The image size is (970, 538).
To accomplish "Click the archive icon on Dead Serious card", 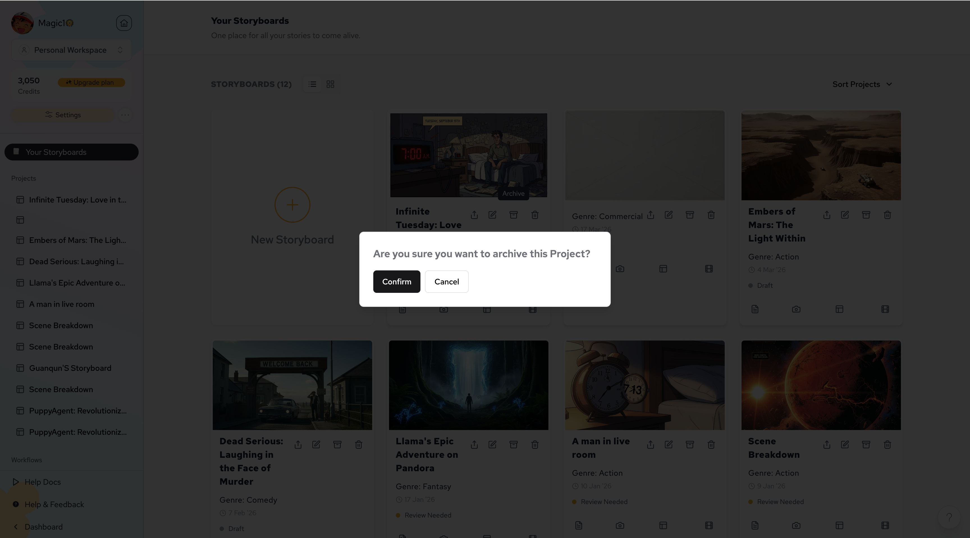I will [x=337, y=445].
